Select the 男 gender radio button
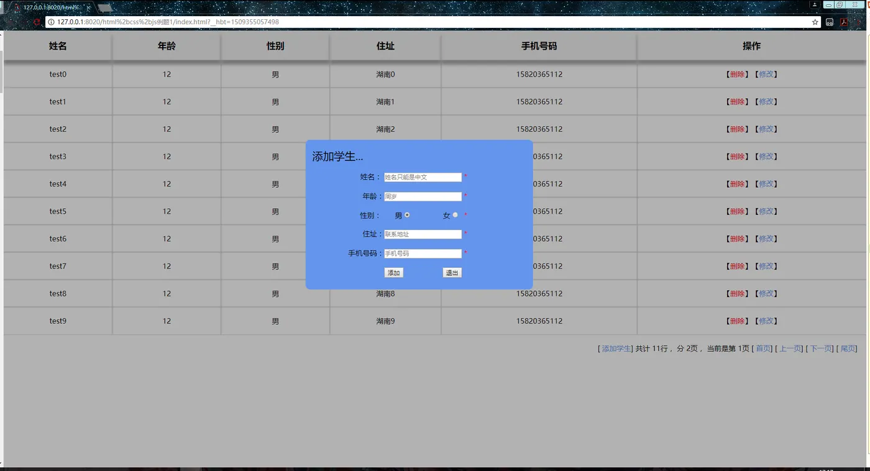Screen dimensions: 870x471 (x=408, y=214)
